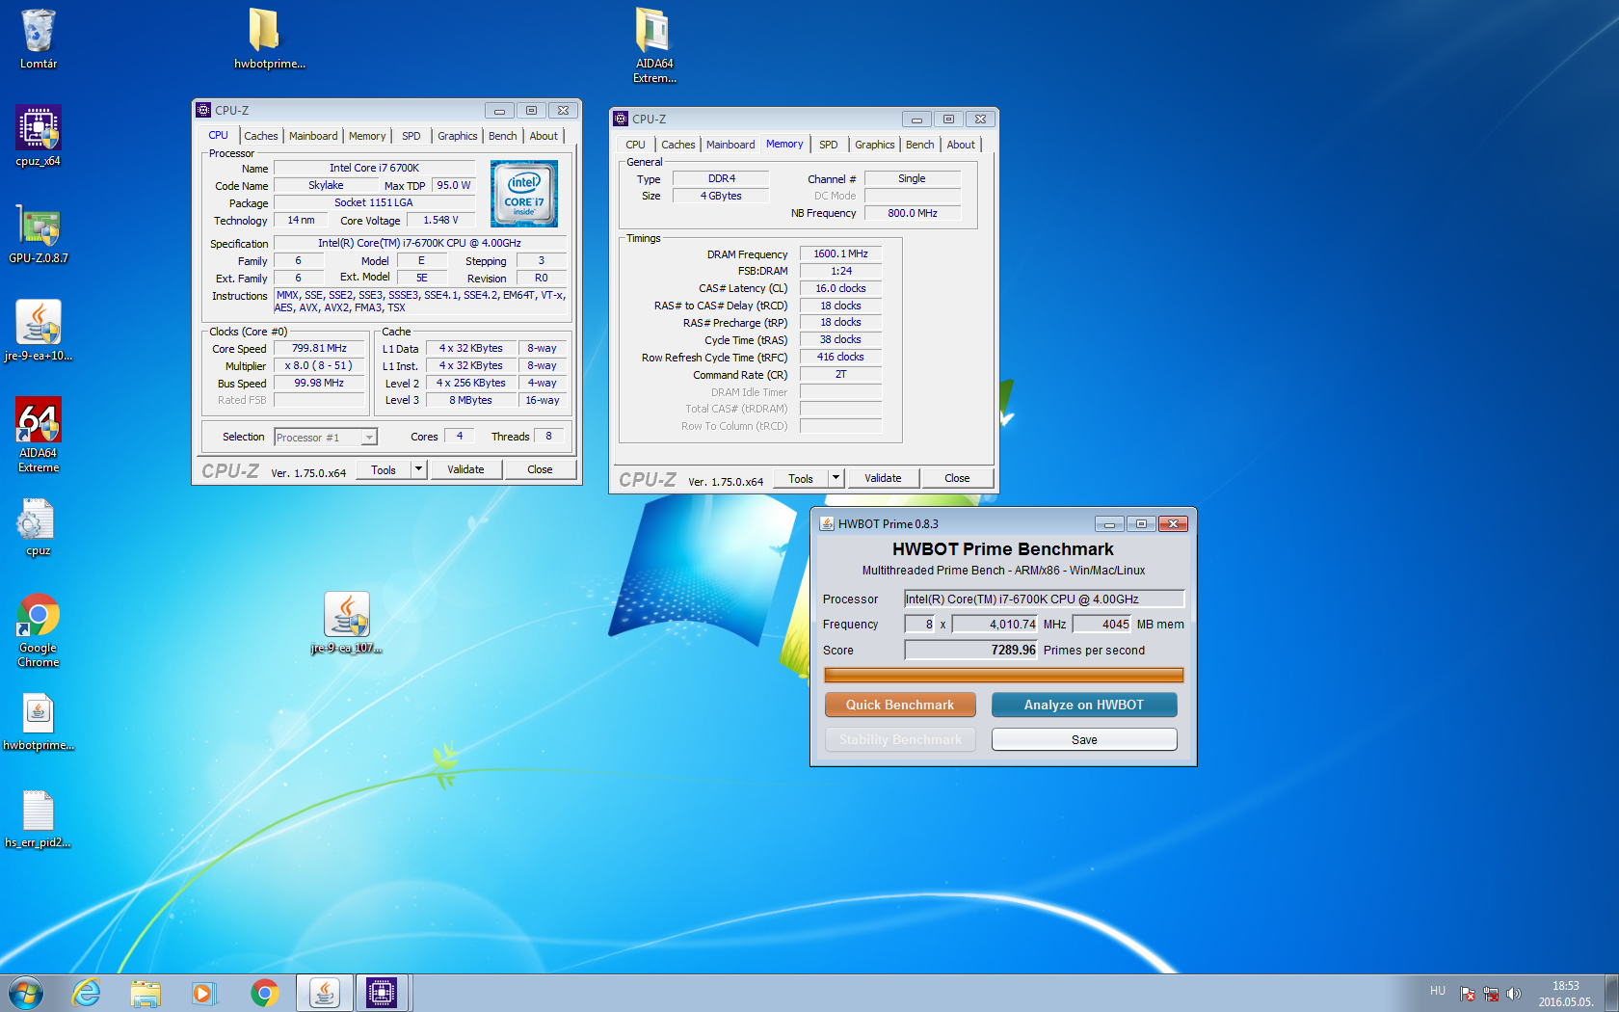
Task: Save the HWBOT Prime result
Action: 1084,739
